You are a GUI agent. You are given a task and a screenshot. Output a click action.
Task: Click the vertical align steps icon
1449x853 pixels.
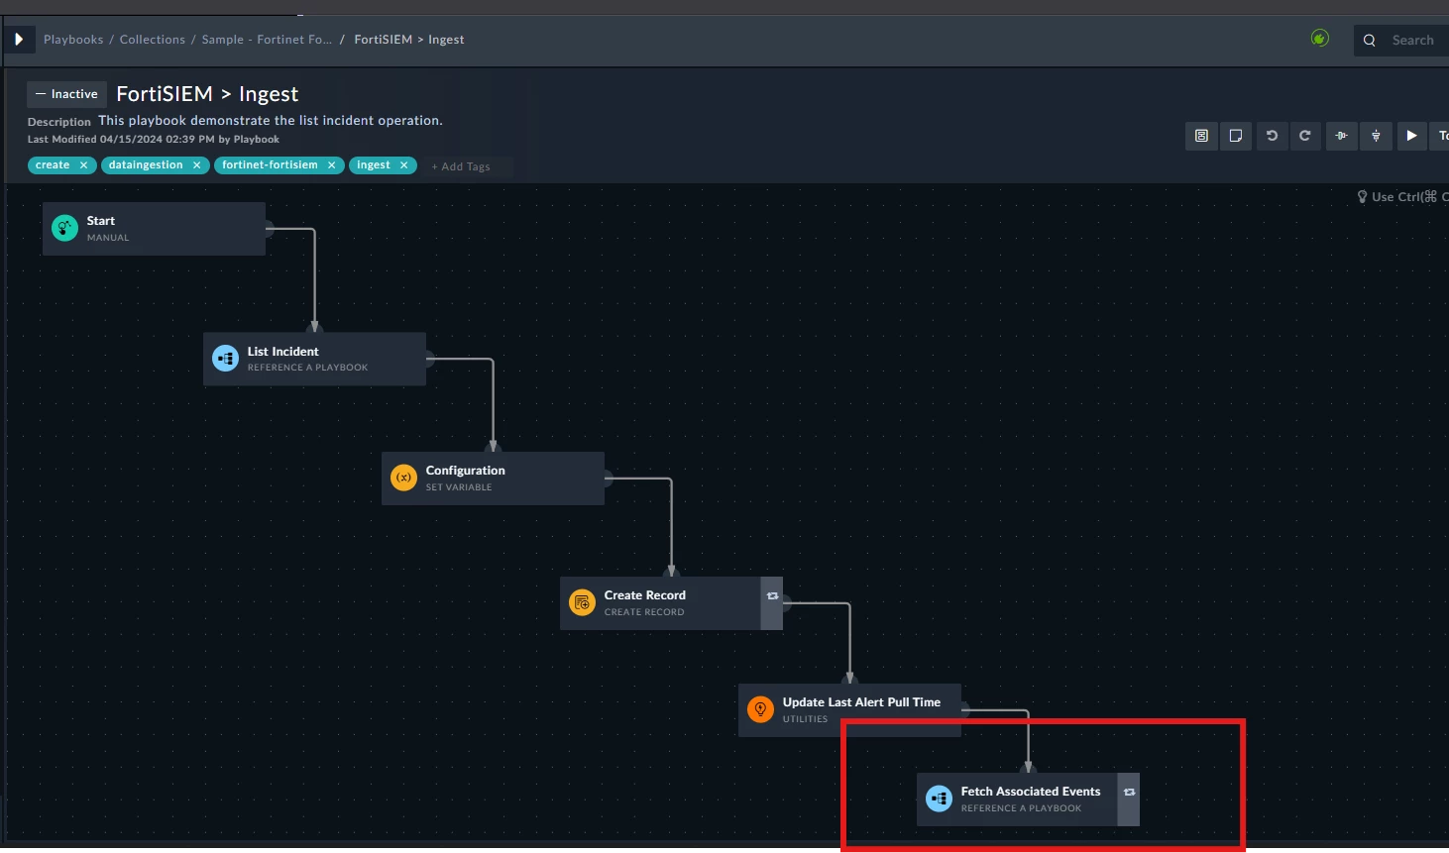1376,136
